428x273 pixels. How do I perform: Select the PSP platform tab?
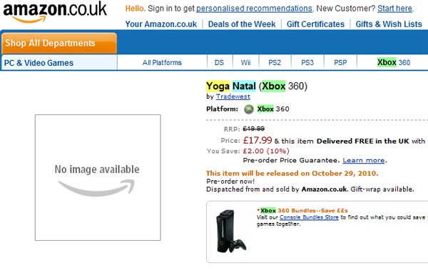[340, 63]
